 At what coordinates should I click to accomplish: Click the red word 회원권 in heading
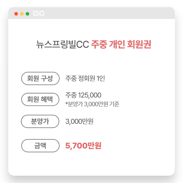[139, 44]
